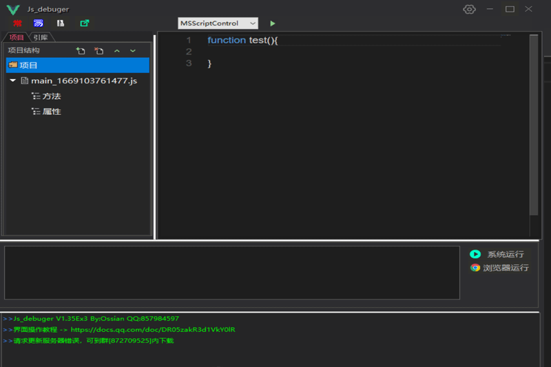The width and height of the screenshot is (551, 367).
Task: Switch to the 项目 tab
Action: tap(16, 37)
